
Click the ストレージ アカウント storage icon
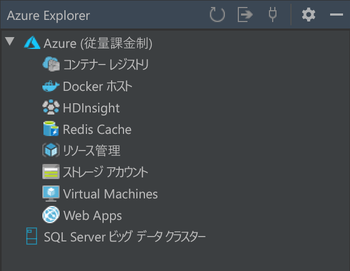point(51,172)
